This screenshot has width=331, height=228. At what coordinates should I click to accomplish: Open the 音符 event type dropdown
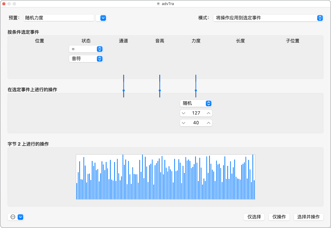(86, 59)
